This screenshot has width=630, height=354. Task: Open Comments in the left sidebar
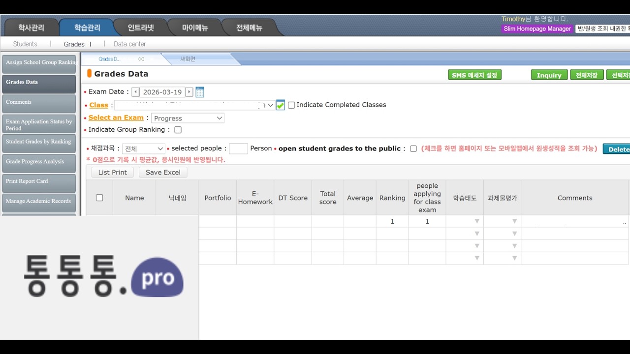[39, 104]
